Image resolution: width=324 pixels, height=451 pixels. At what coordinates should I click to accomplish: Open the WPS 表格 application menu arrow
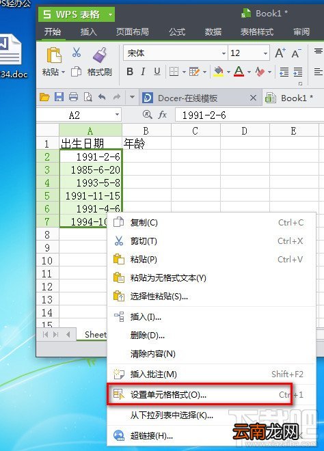[110, 14]
